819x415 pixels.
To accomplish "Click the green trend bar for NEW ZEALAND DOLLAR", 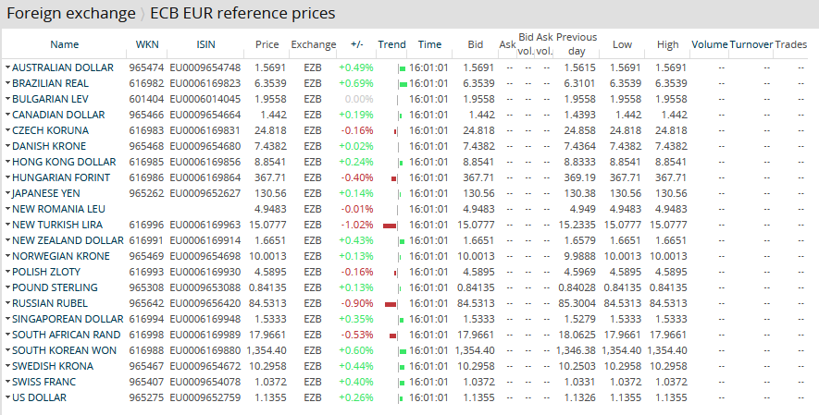I will click(401, 241).
